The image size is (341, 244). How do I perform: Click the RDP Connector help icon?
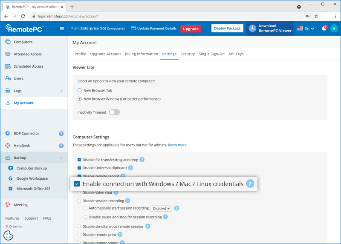click(61, 133)
